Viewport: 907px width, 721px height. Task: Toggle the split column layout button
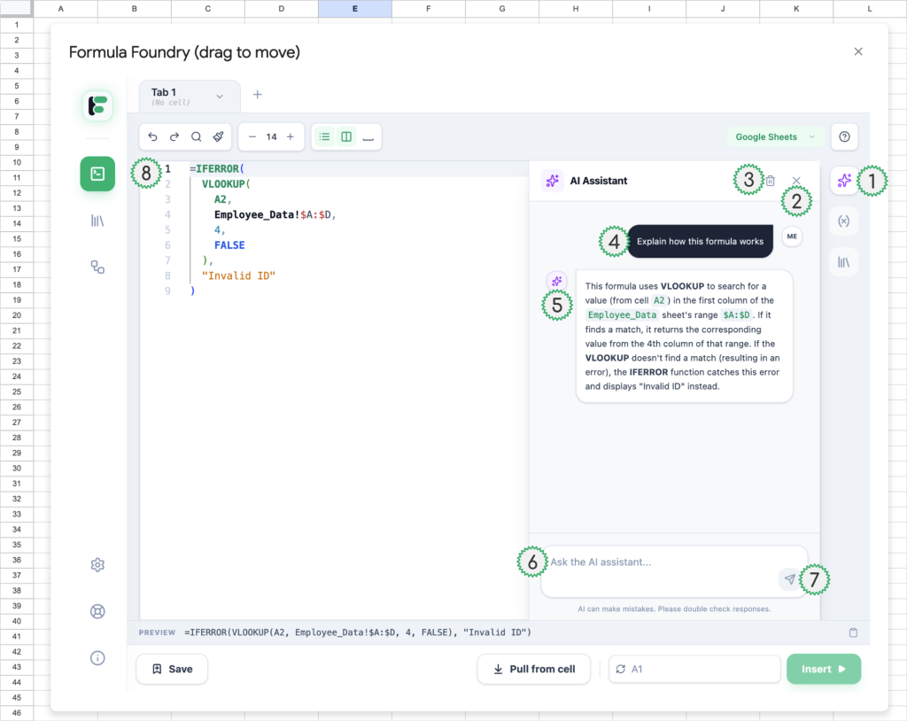coord(346,137)
